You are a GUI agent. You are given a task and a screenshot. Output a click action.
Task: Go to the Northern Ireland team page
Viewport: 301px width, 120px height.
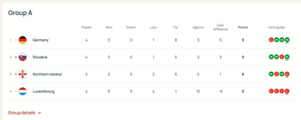click(47, 74)
